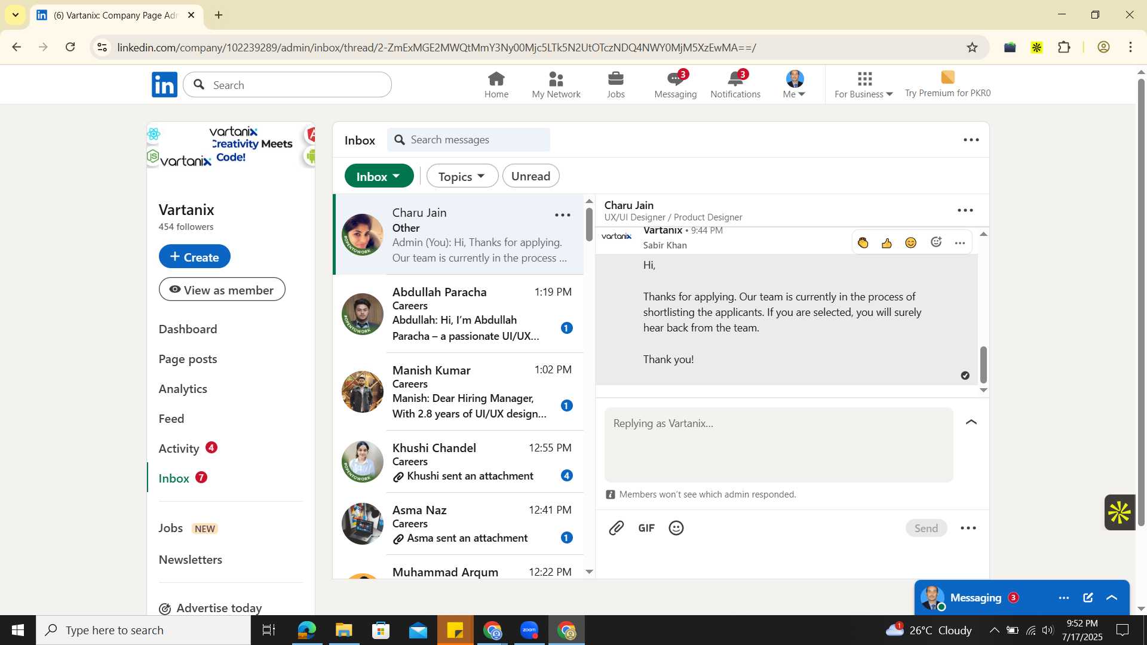Viewport: 1147px width, 645px height.
Task: Click Try Premium for PKR0 link
Action: tap(947, 85)
